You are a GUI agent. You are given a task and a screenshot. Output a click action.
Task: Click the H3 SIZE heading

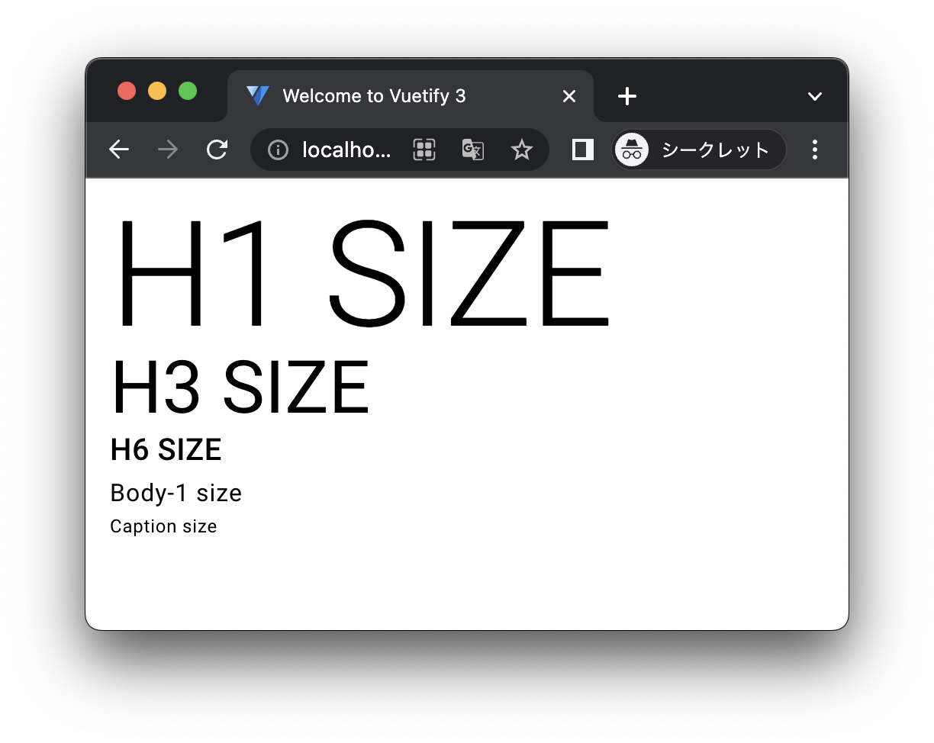point(240,388)
